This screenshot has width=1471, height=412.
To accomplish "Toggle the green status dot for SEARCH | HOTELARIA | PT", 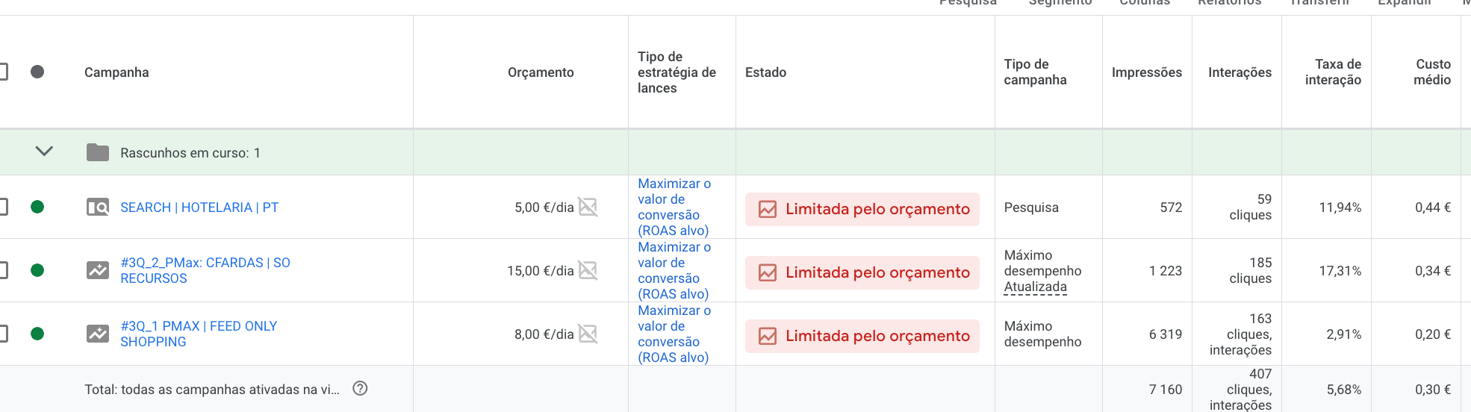I will (37, 207).
